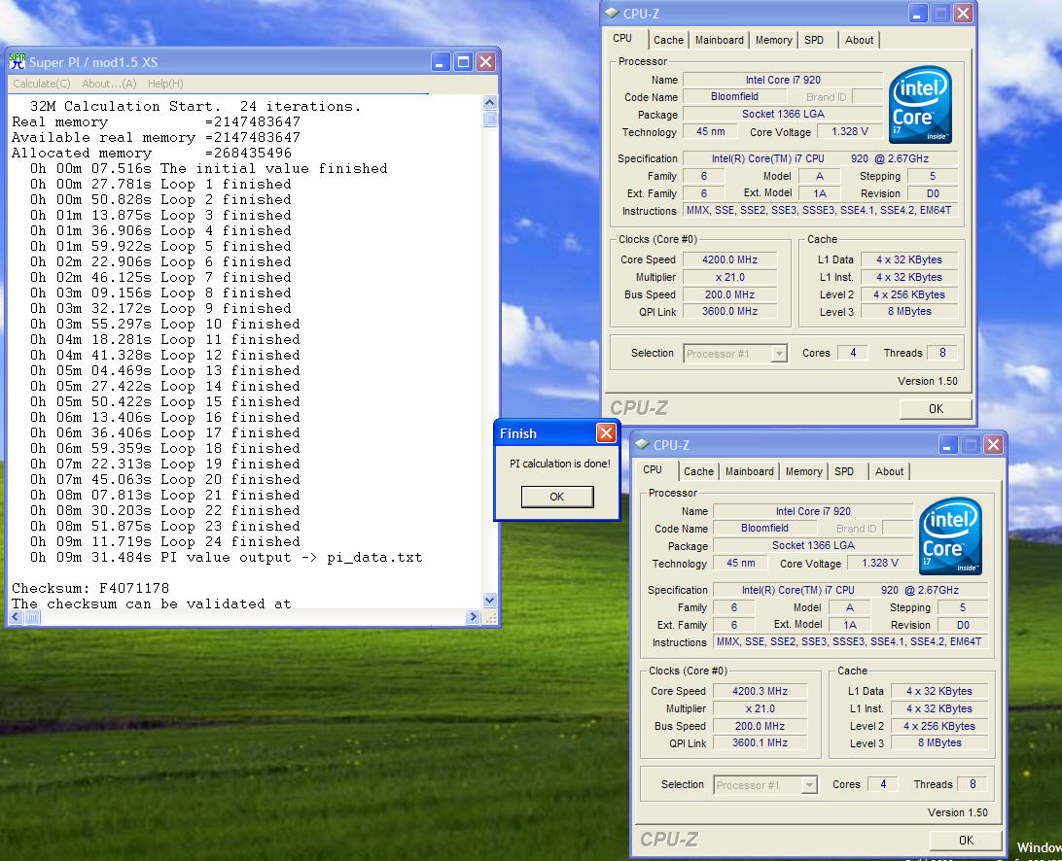Minimize the Super PI window
This screenshot has height=861, width=1062.
click(x=441, y=62)
